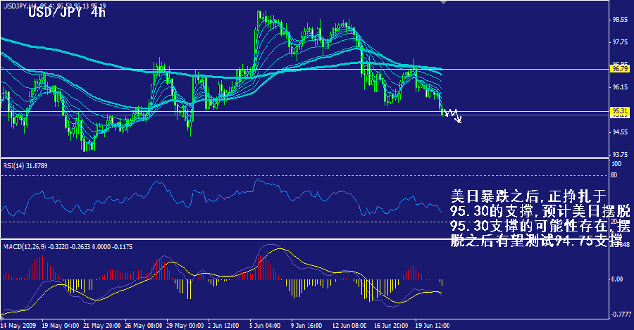The width and height of the screenshot is (634, 330).
Task: Click the 94.55 price axis label
Action: pyautogui.click(x=620, y=132)
